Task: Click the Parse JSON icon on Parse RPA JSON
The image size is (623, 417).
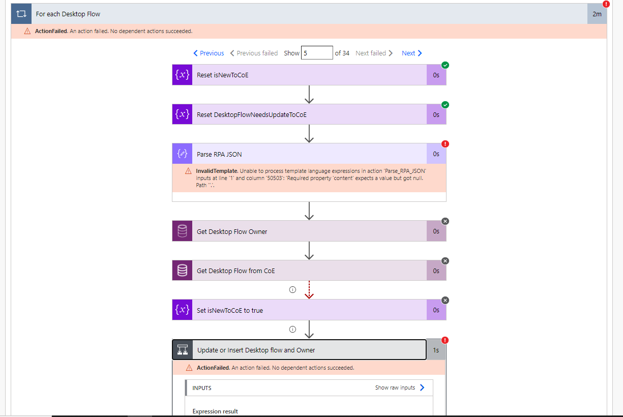Action: (182, 153)
